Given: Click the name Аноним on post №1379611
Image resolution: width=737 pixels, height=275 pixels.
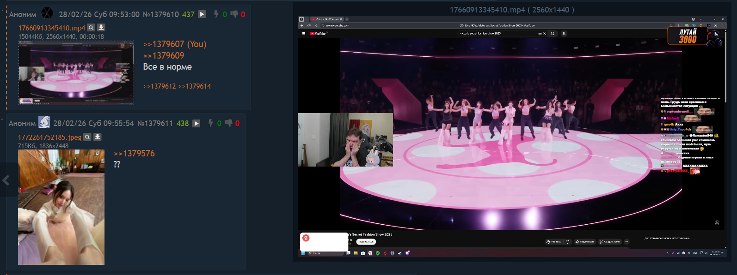Looking at the screenshot, I should pos(22,124).
